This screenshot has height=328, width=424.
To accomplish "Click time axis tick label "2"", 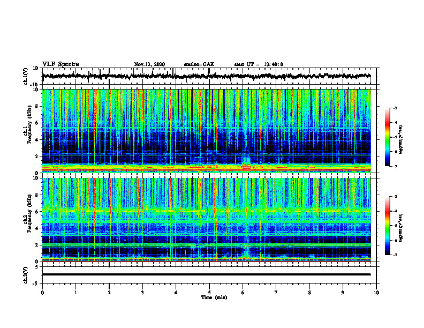I will click(x=109, y=293).
